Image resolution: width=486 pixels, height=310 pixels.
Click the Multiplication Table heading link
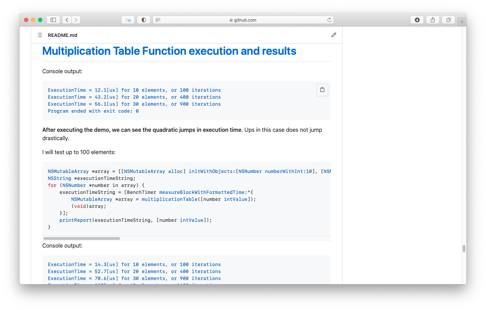(x=169, y=51)
